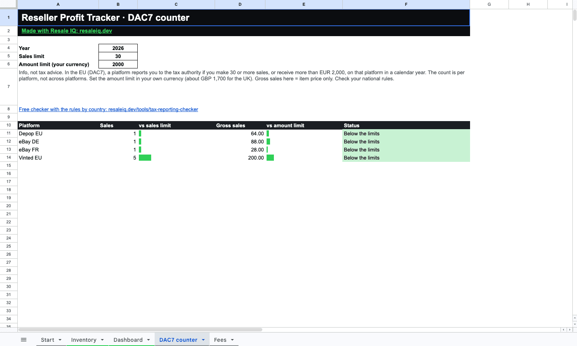The image size is (577, 346).
Task: Switch to the Fees sheet tab
Action: point(220,340)
